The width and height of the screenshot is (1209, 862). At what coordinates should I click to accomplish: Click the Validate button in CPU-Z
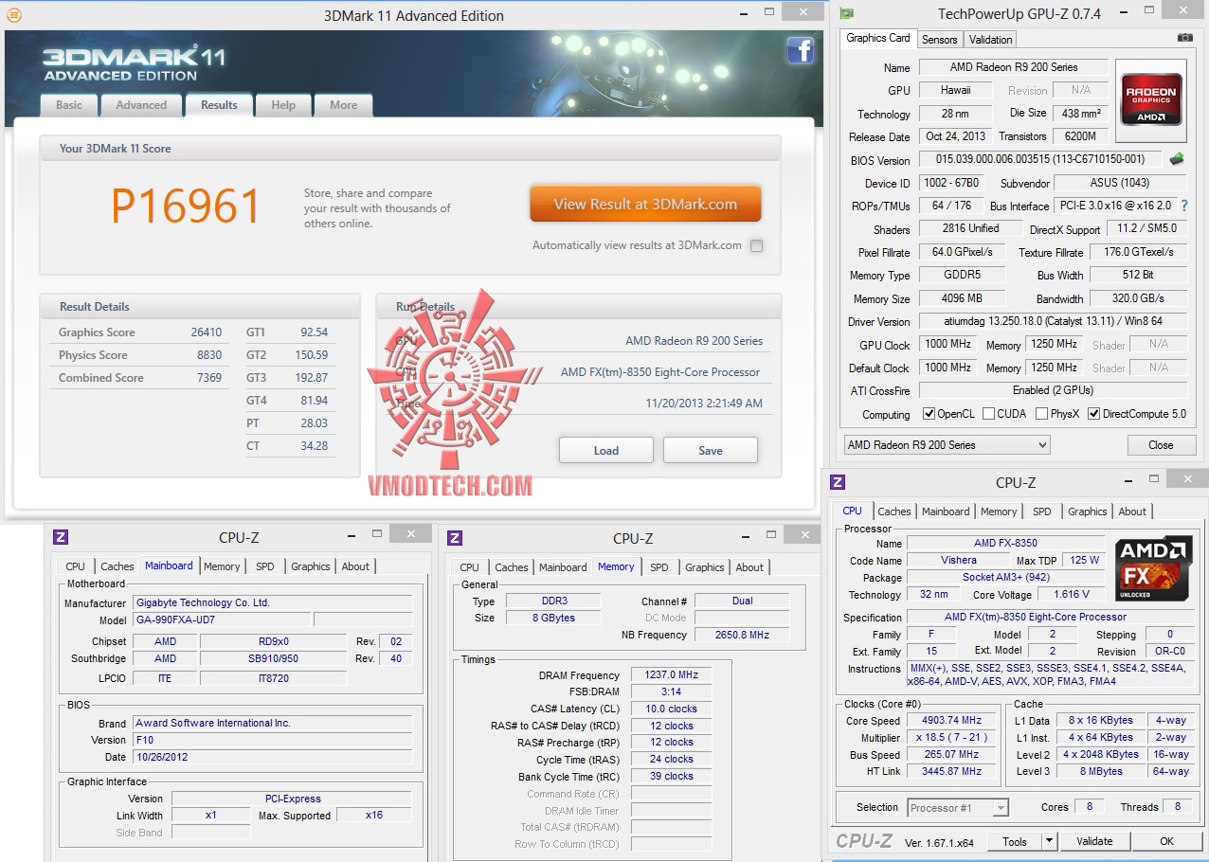[x=1094, y=841]
